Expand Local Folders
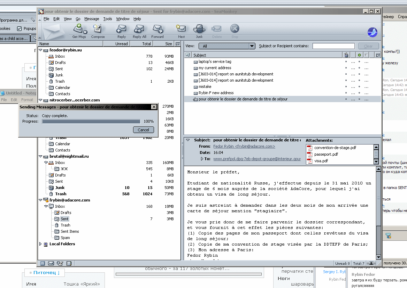407x288 pixels. [x=40, y=244]
